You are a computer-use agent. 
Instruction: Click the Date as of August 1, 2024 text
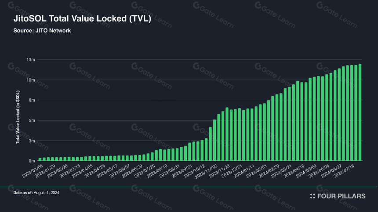36,193
